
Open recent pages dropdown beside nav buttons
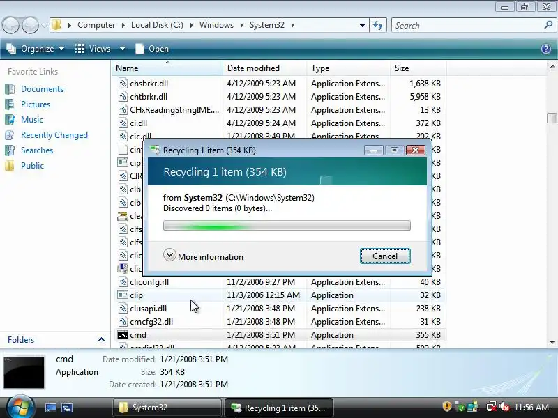pos(44,25)
